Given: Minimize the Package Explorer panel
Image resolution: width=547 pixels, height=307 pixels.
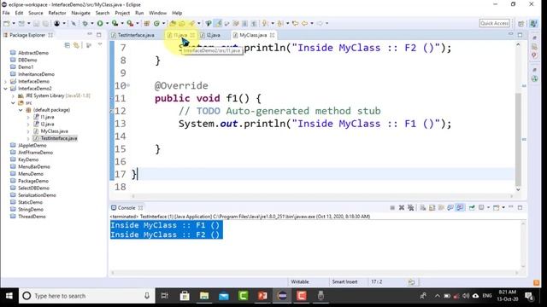Looking at the screenshot, I should point(90,34).
